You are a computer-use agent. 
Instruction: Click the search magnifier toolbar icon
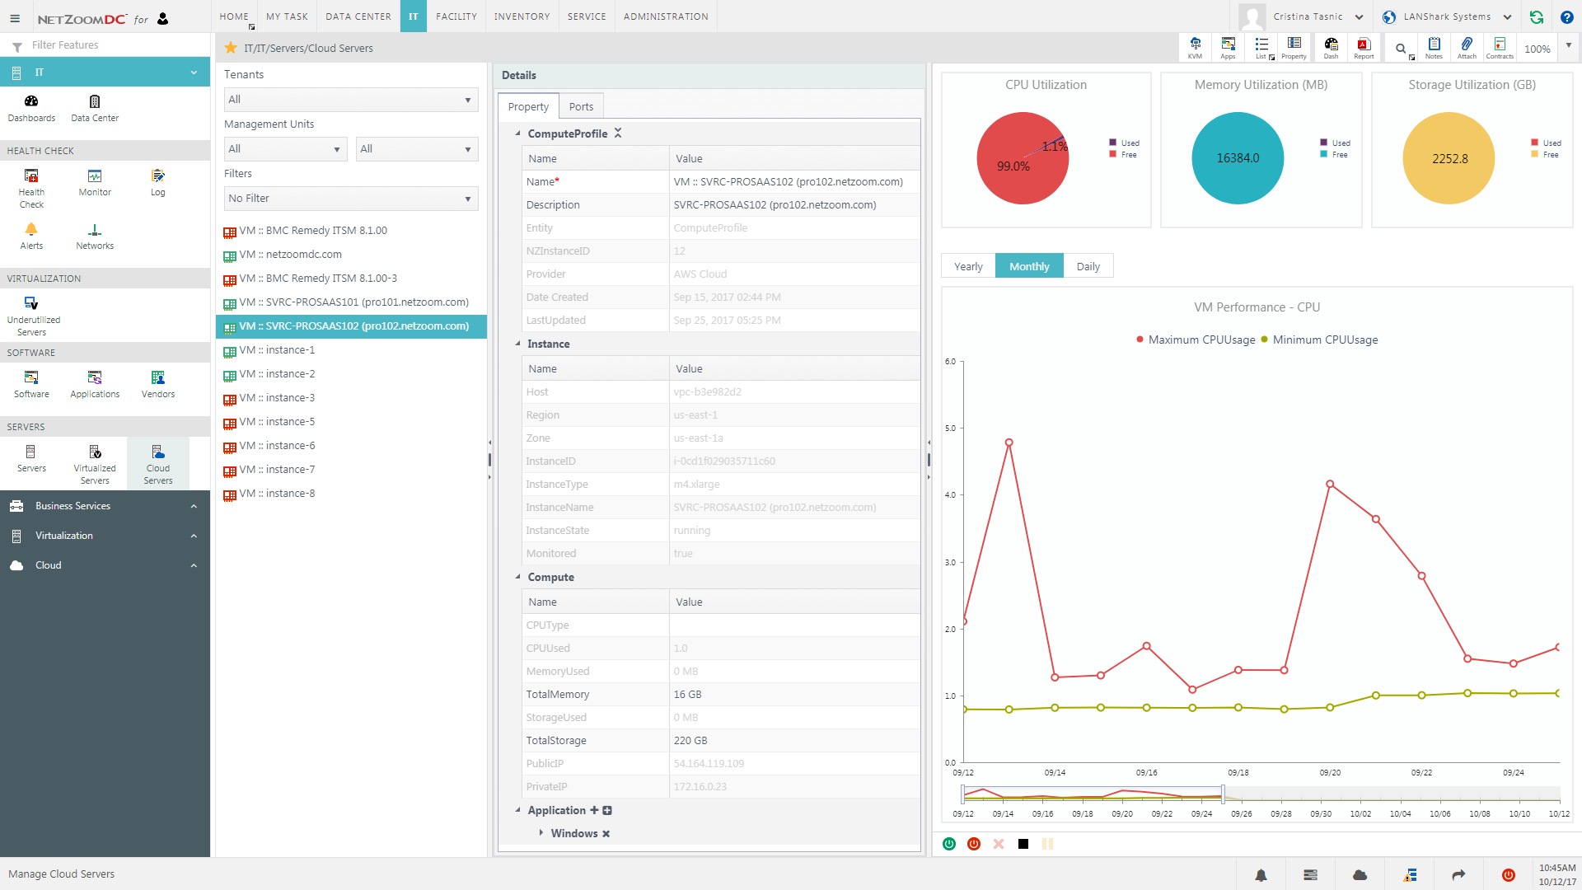(x=1401, y=49)
